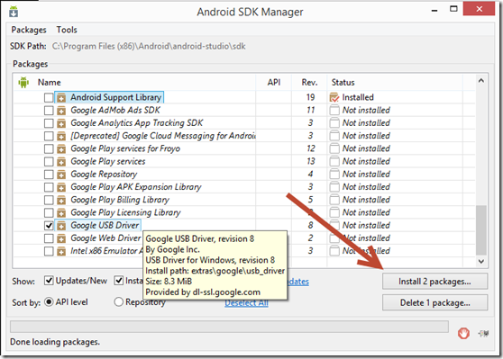Click the Google Play services for Froyo package icon
Image resolution: width=503 pixels, height=359 pixels.
pyautogui.click(x=61, y=148)
